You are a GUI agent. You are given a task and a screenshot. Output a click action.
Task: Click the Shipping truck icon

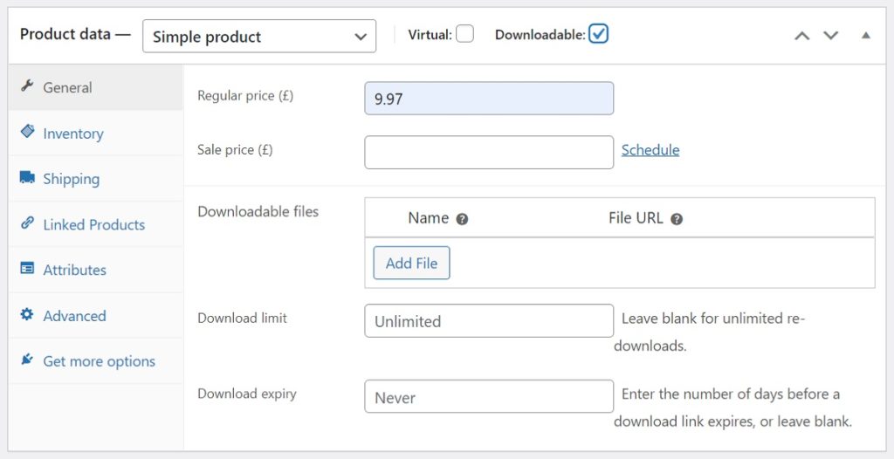[27, 177]
